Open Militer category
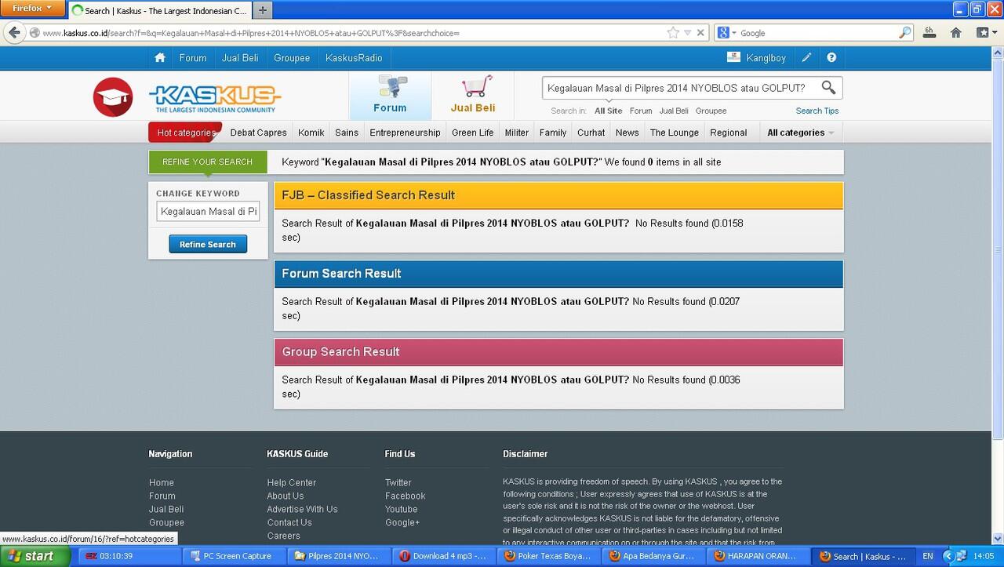The width and height of the screenshot is (1004, 567). click(517, 133)
